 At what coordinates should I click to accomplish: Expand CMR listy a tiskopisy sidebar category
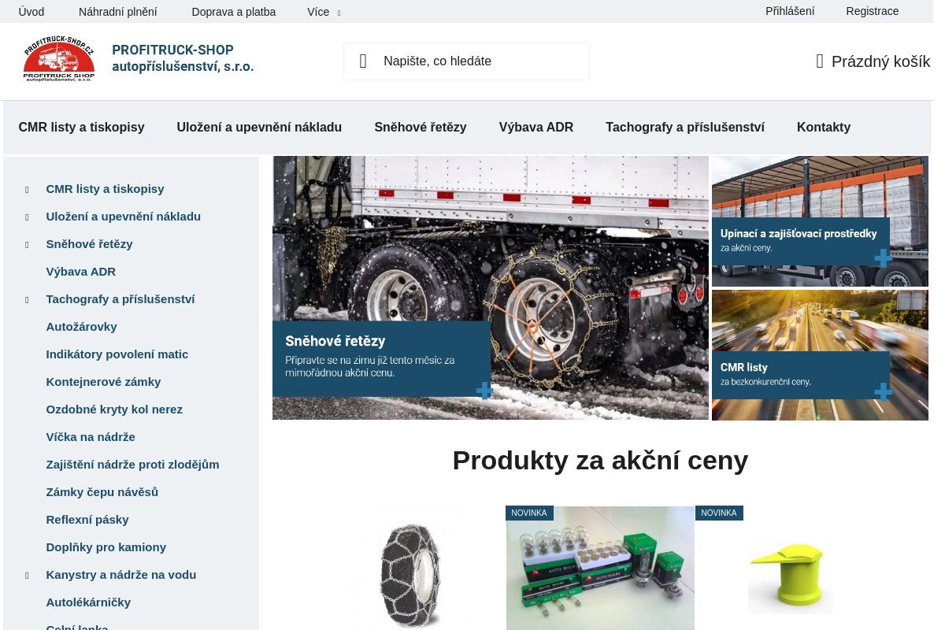click(x=28, y=189)
